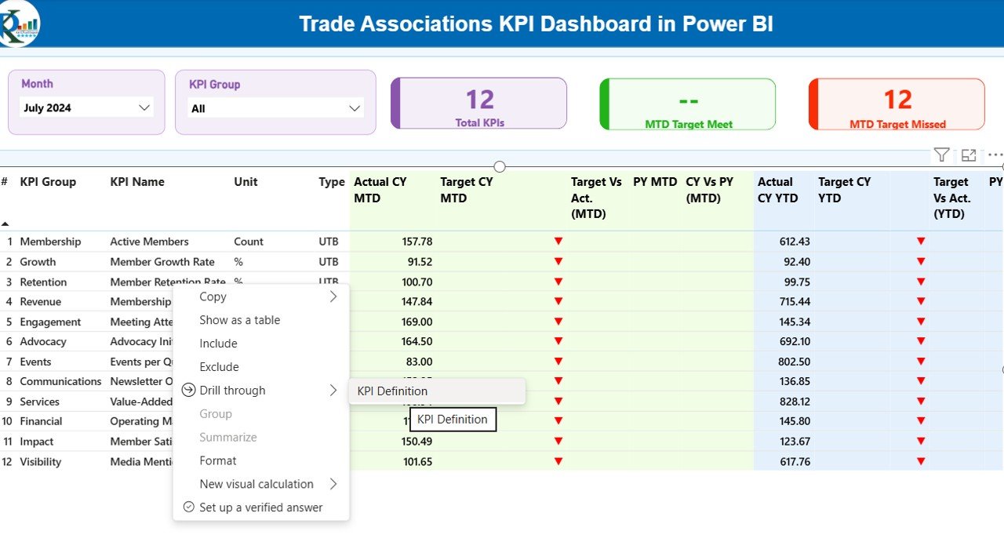Open the more options ellipsis menu
The height and width of the screenshot is (560, 1004).
[x=995, y=155]
